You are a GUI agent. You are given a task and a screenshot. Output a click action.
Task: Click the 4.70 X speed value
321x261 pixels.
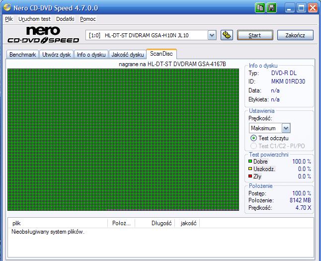(303, 208)
